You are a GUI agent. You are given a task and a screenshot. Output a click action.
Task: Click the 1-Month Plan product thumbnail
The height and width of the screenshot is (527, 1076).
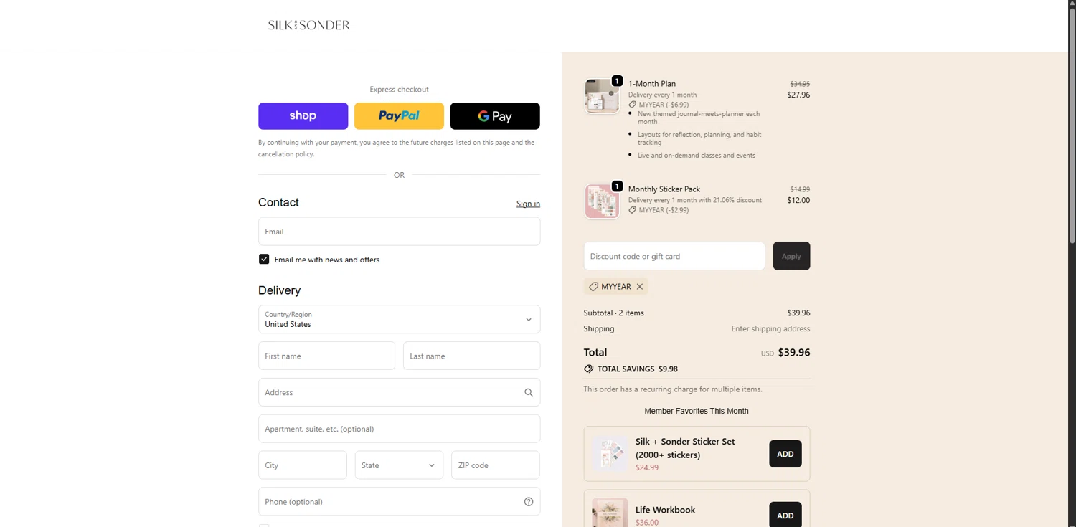click(602, 96)
